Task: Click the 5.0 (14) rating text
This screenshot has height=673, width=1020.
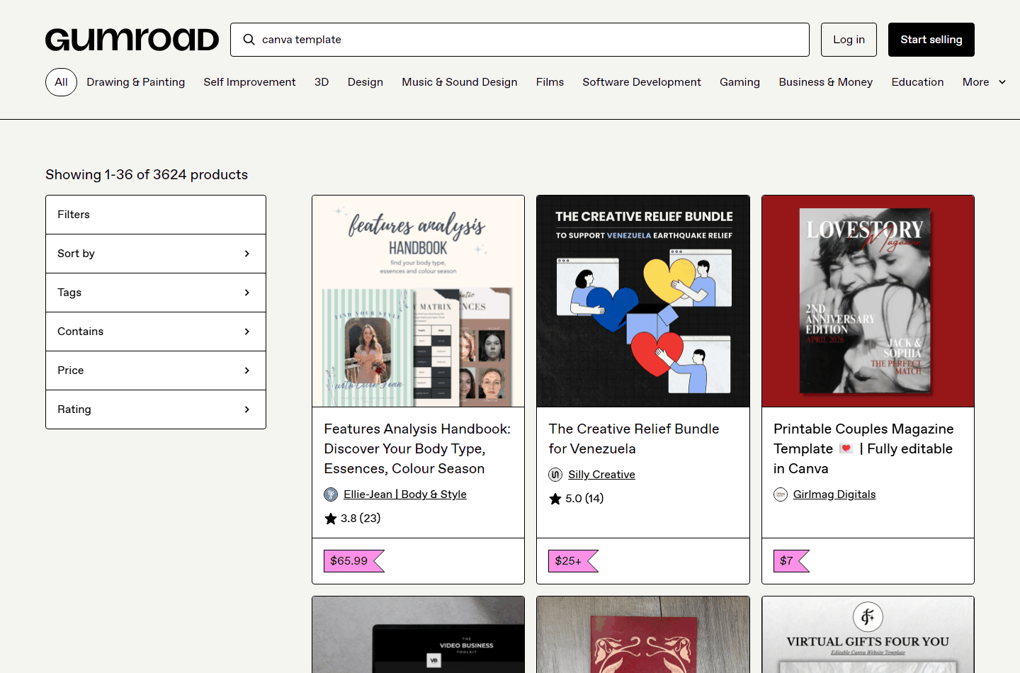Action: click(x=584, y=499)
